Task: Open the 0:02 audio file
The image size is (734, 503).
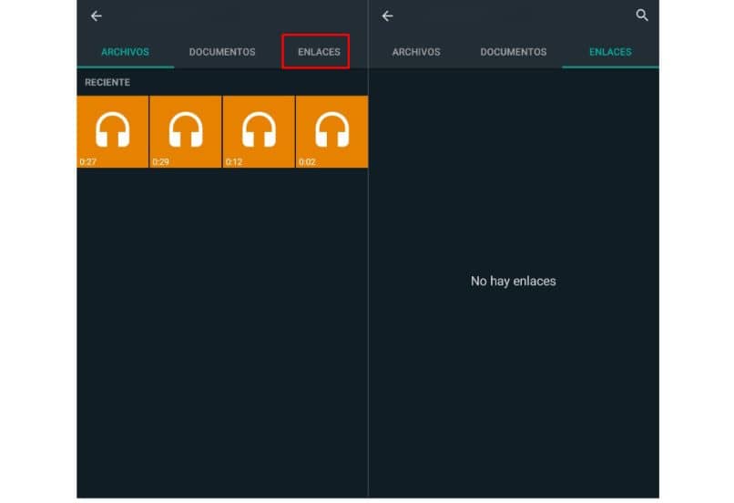Action: click(331, 131)
